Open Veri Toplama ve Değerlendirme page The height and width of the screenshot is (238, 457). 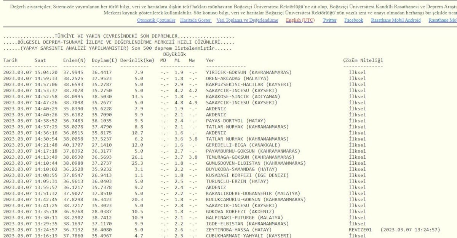[247, 20]
